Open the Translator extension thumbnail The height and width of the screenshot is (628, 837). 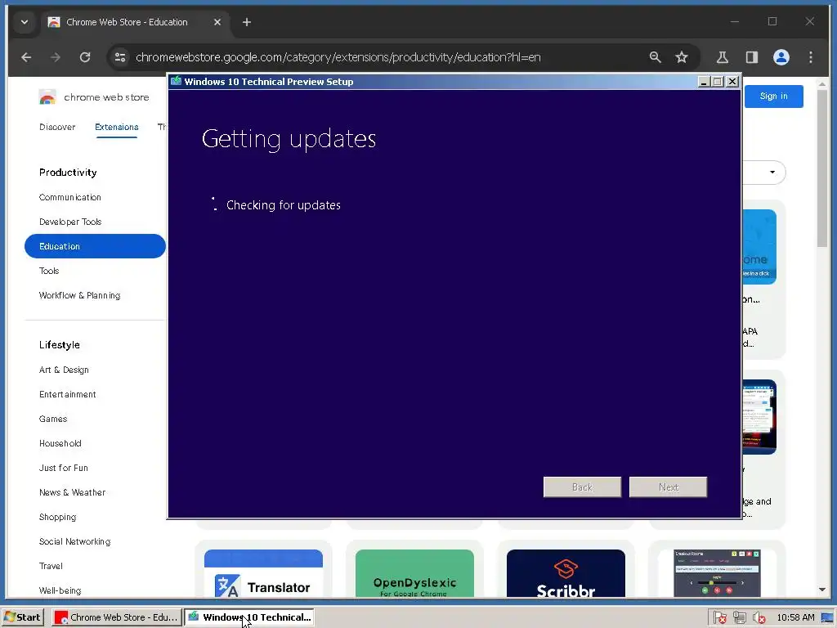point(263,573)
